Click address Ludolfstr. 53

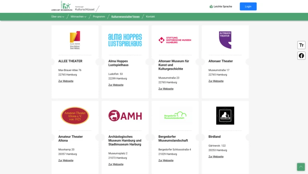pos(115,74)
